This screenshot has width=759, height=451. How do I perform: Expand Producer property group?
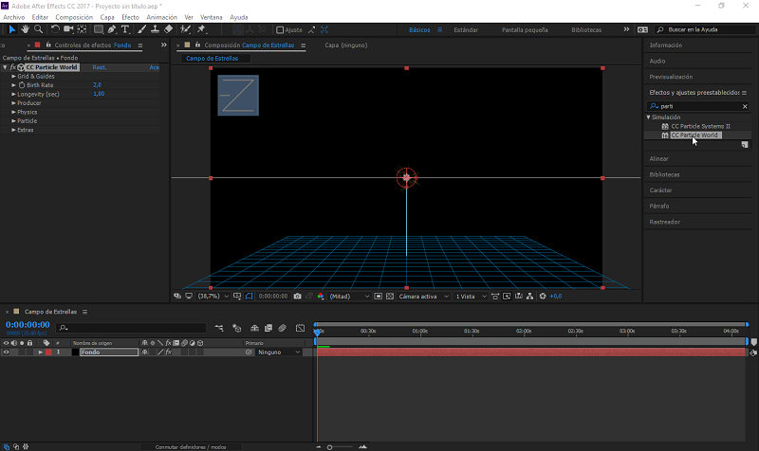[13, 103]
